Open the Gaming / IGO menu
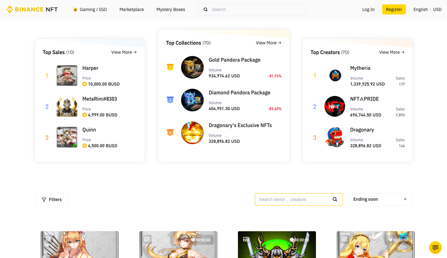The width and height of the screenshot is (447, 258). point(90,9)
